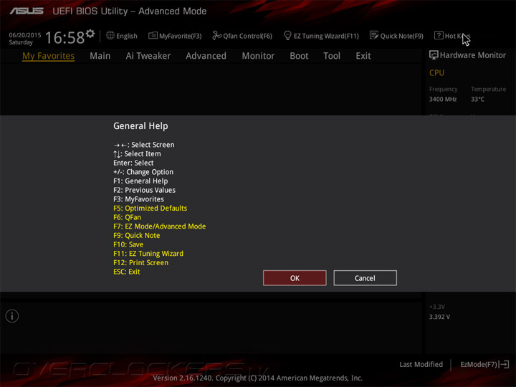Click the F5: Optimized Defaults line

point(150,209)
